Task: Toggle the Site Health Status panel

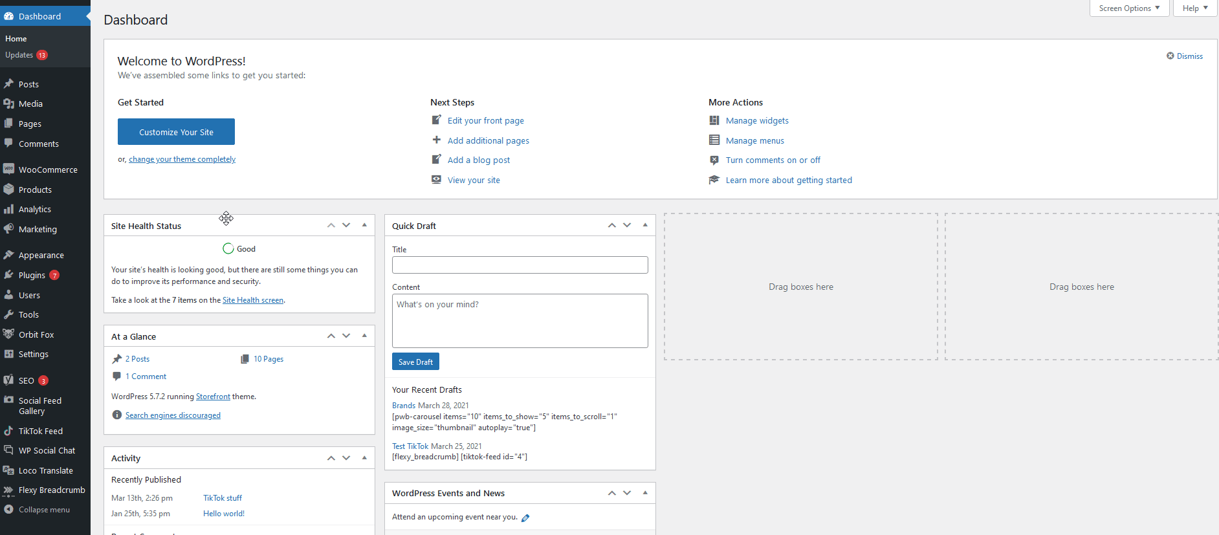Action: 364,225
